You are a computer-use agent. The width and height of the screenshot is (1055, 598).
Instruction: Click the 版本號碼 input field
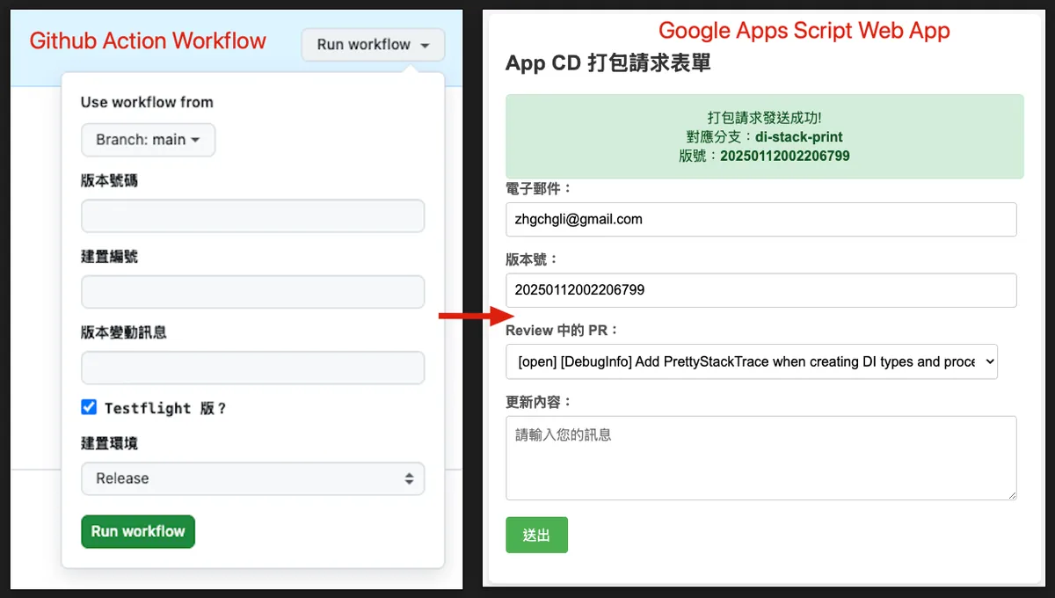click(x=252, y=215)
